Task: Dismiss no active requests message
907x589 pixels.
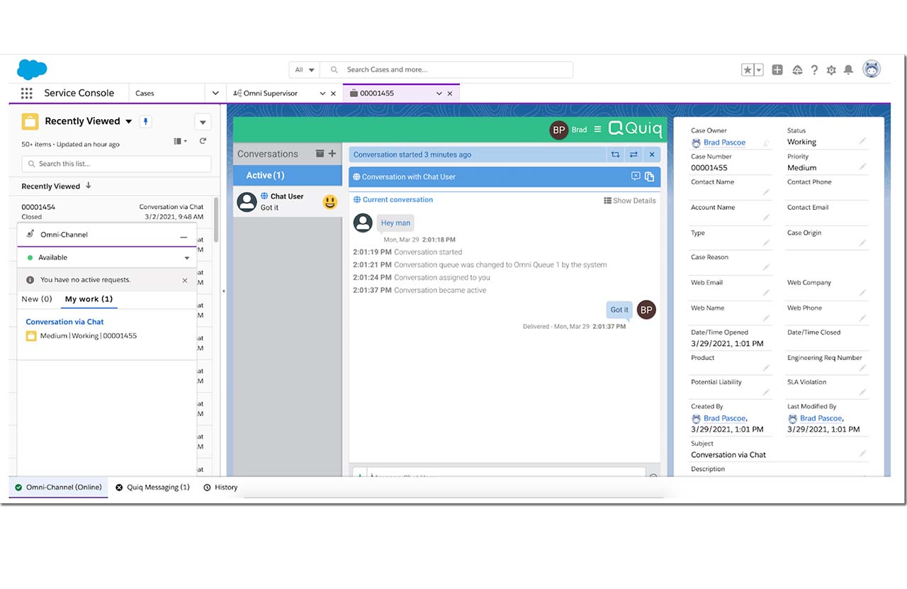Action: coord(185,280)
